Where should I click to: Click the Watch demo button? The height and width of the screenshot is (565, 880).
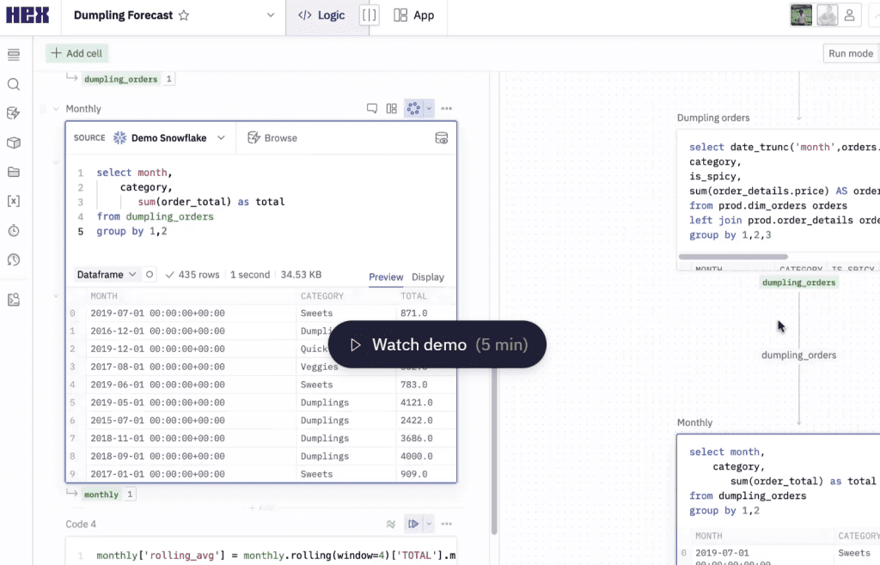coord(437,343)
